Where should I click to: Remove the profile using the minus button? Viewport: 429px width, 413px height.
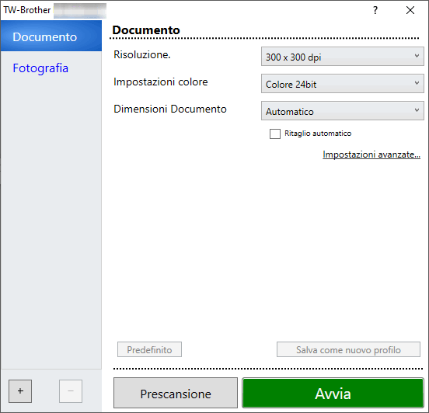click(x=71, y=390)
